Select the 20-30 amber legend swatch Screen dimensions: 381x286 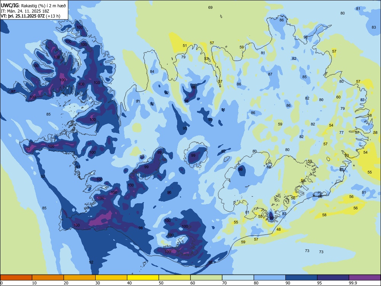(x=80, y=278)
